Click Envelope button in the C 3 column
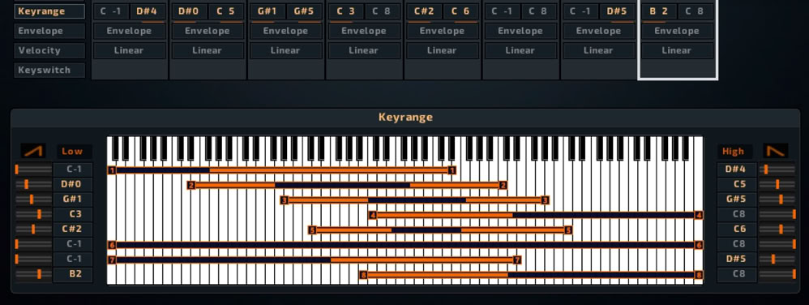The image size is (809, 305). pos(364,31)
